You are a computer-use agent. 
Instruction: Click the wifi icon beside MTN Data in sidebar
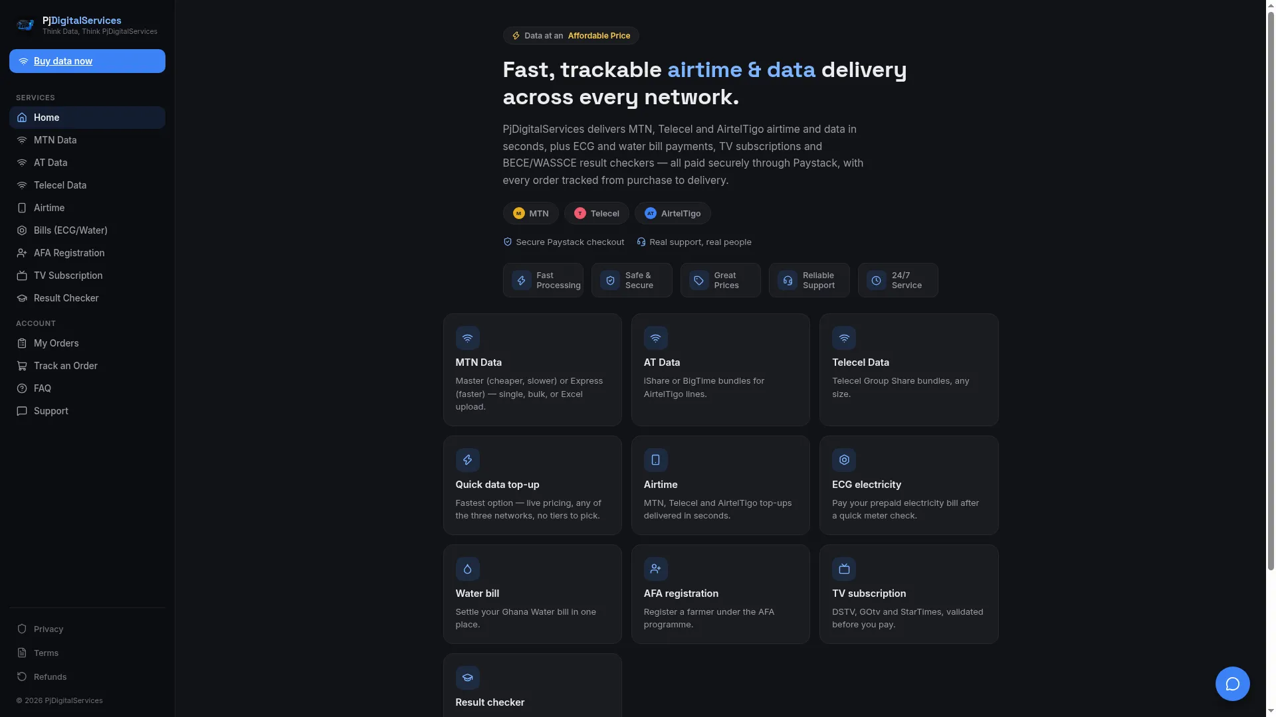coord(22,140)
